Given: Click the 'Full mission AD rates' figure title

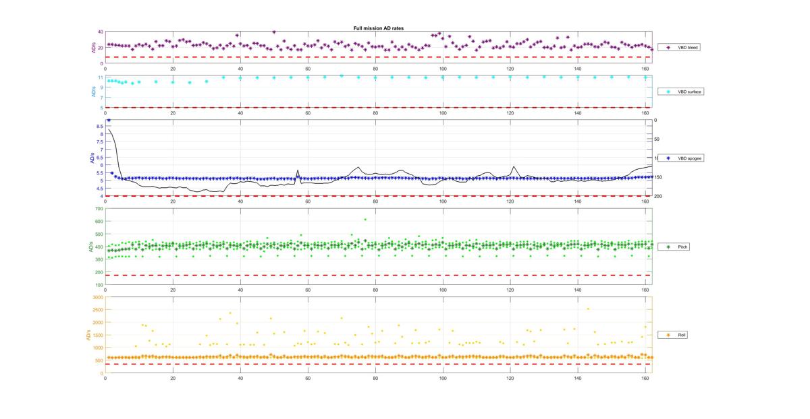Looking at the screenshot, I should [x=379, y=28].
